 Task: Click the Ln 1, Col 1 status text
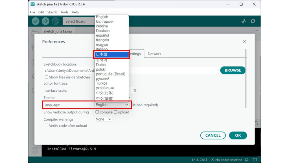click(200, 160)
